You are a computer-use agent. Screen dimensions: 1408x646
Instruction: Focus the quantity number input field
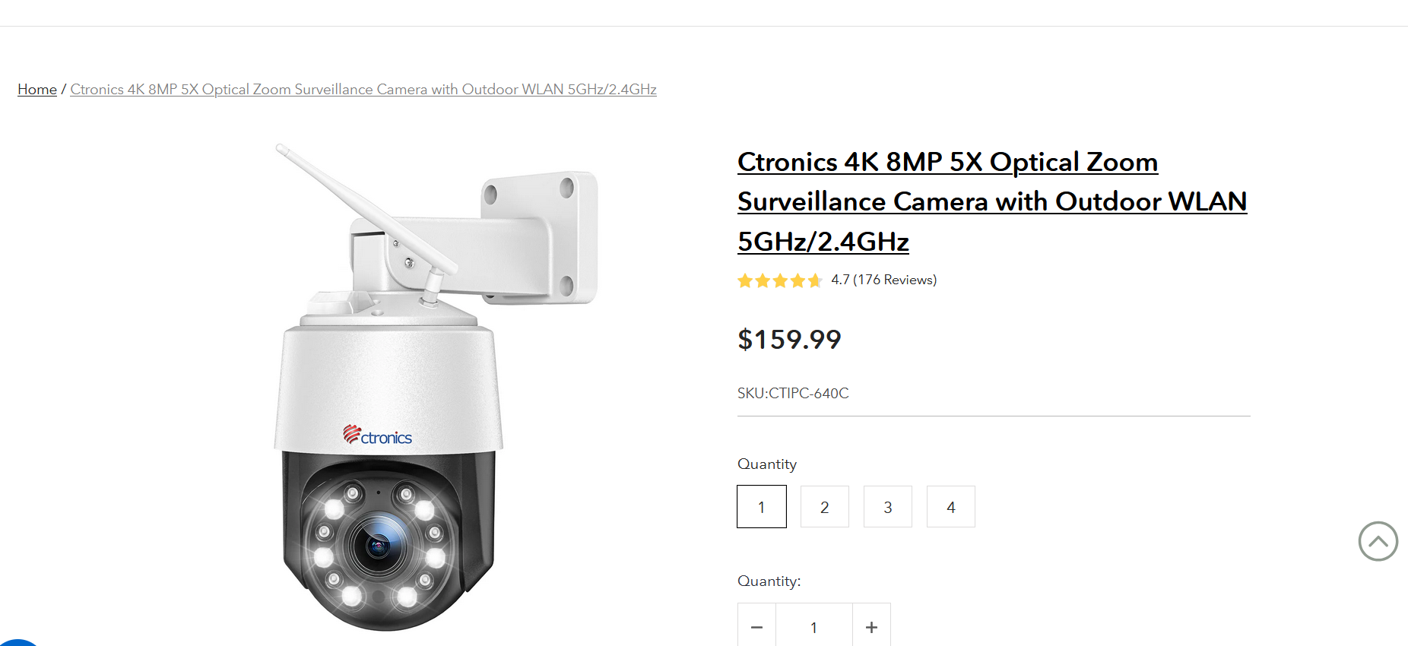coord(813,627)
